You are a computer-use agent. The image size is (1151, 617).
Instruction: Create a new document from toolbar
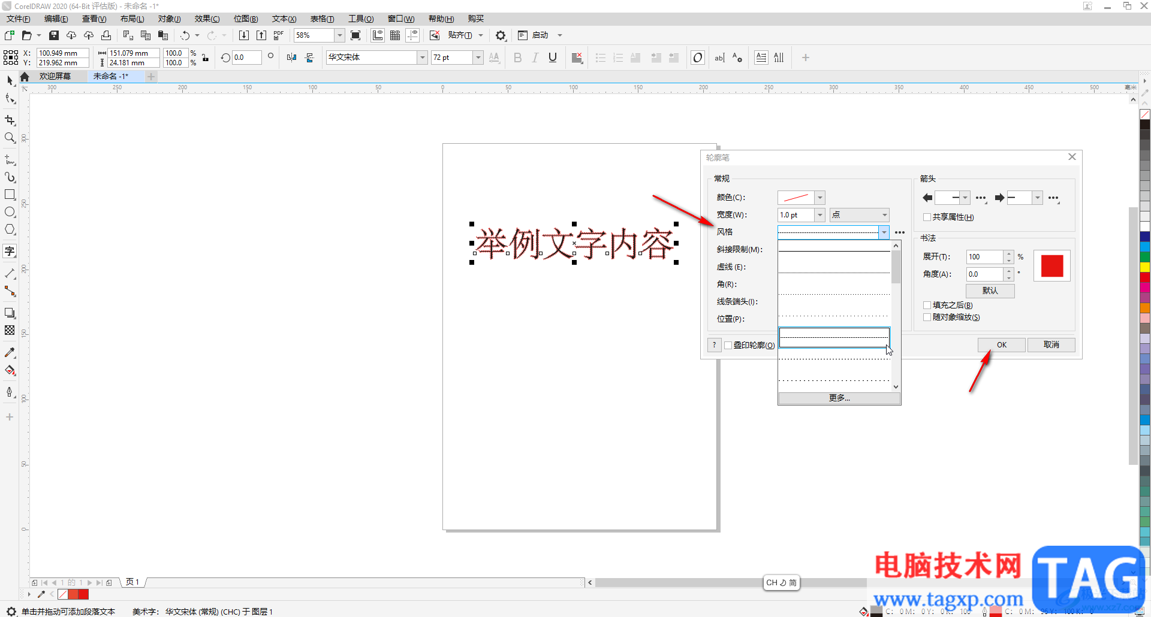coord(10,35)
